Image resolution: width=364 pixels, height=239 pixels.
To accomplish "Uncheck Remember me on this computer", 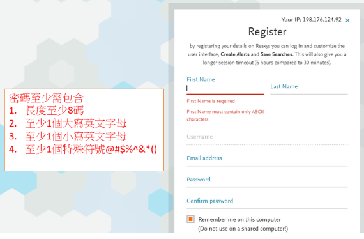I will coord(190,219).
